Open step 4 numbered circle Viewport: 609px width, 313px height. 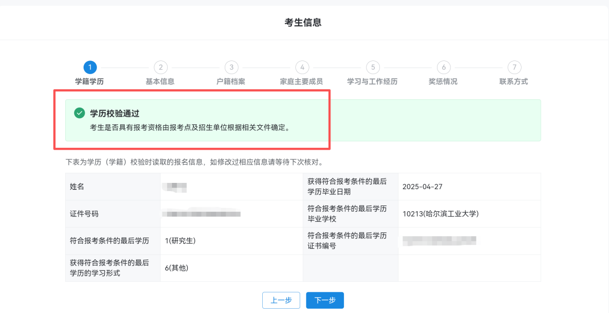tap(302, 68)
